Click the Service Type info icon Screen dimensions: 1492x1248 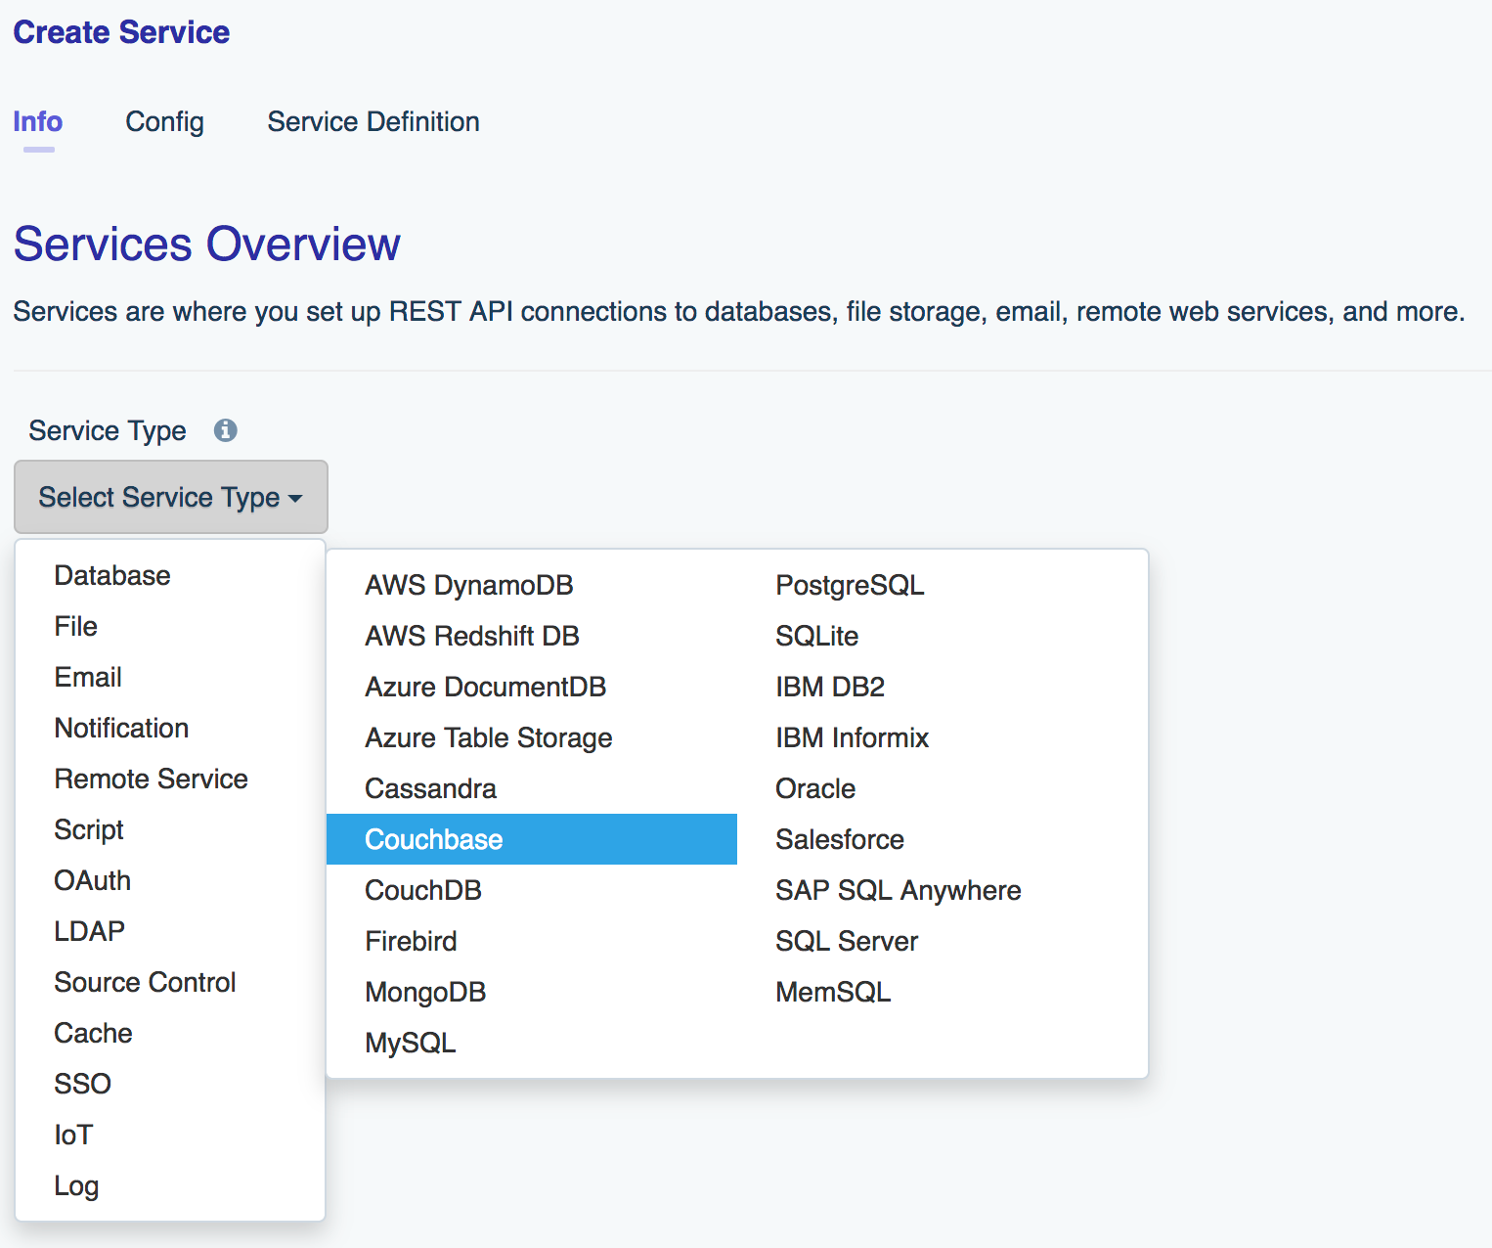click(x=226, y=430)
